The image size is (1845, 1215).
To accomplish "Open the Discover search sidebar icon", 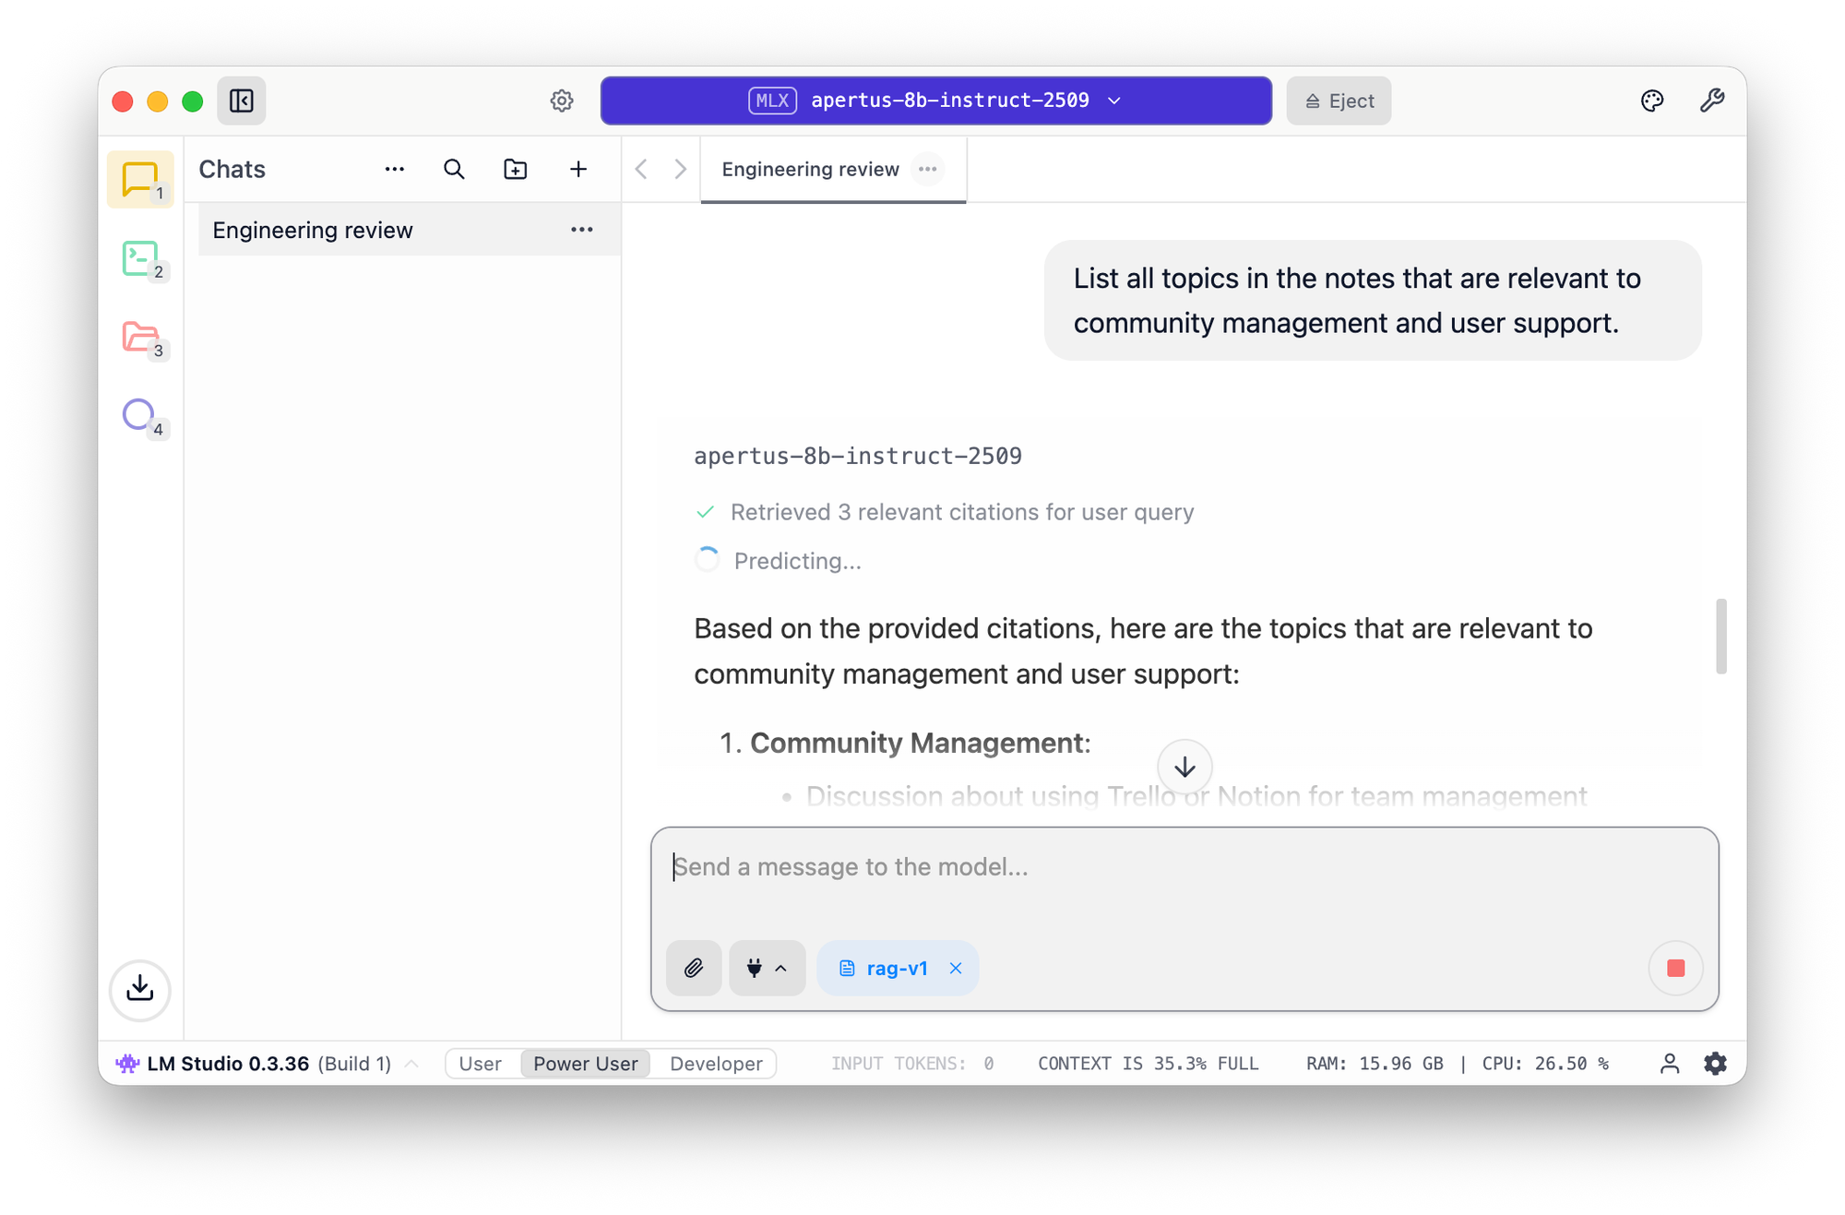I will pos(139,415).
